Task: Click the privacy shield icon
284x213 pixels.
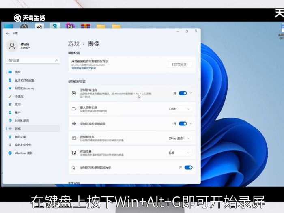Action: (10, 145)
